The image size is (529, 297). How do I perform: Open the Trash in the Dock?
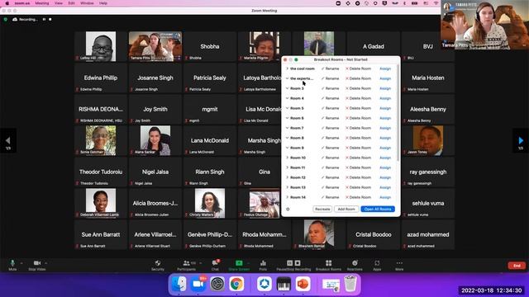click(350, 284)
